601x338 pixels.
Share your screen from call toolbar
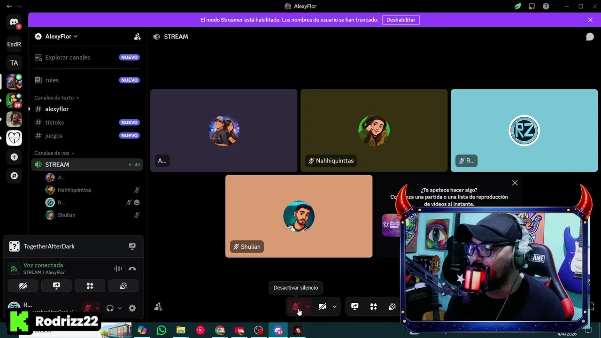pyautogui.click(x=354, y=307)
